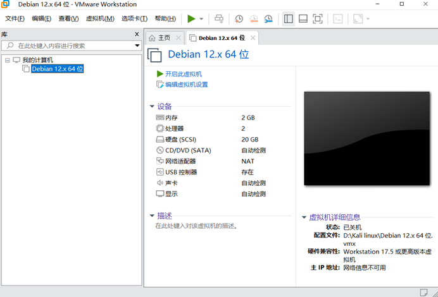Enter full screen mode icon
The height and width of the screenshot is (297, 438).
tap(318, 19)
